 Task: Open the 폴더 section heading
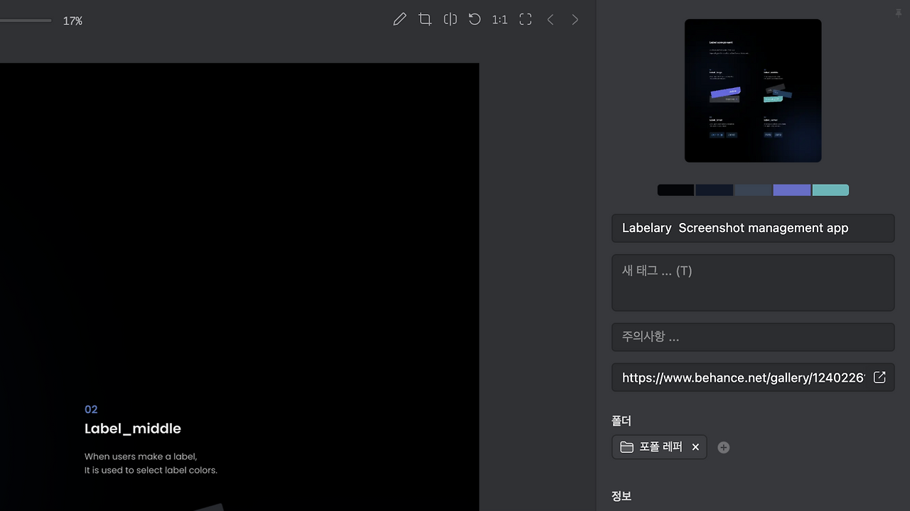point(621,421)
